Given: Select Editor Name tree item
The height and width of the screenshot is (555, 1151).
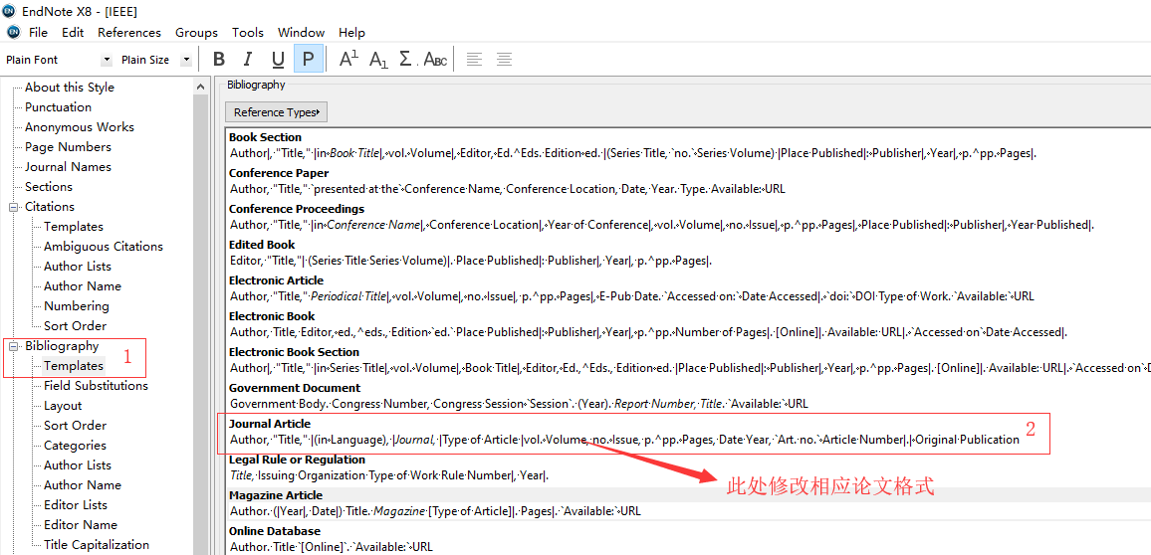Looking at the screenshot, I should (x=80, y=524).
